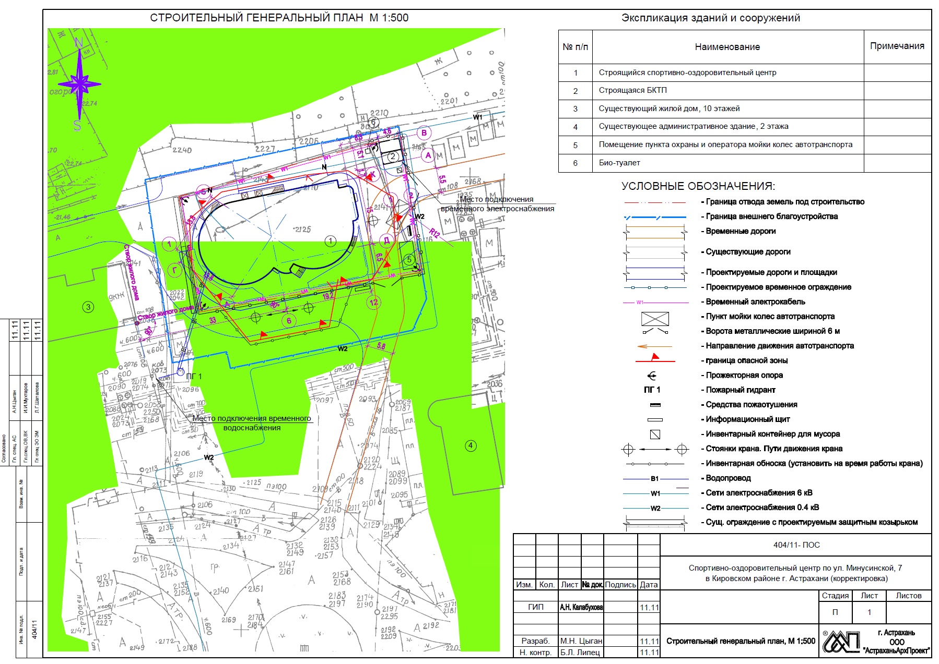Click the red R12 radius label on plan
The width and height of the screenshot is (939, 664).
(435, 233)
